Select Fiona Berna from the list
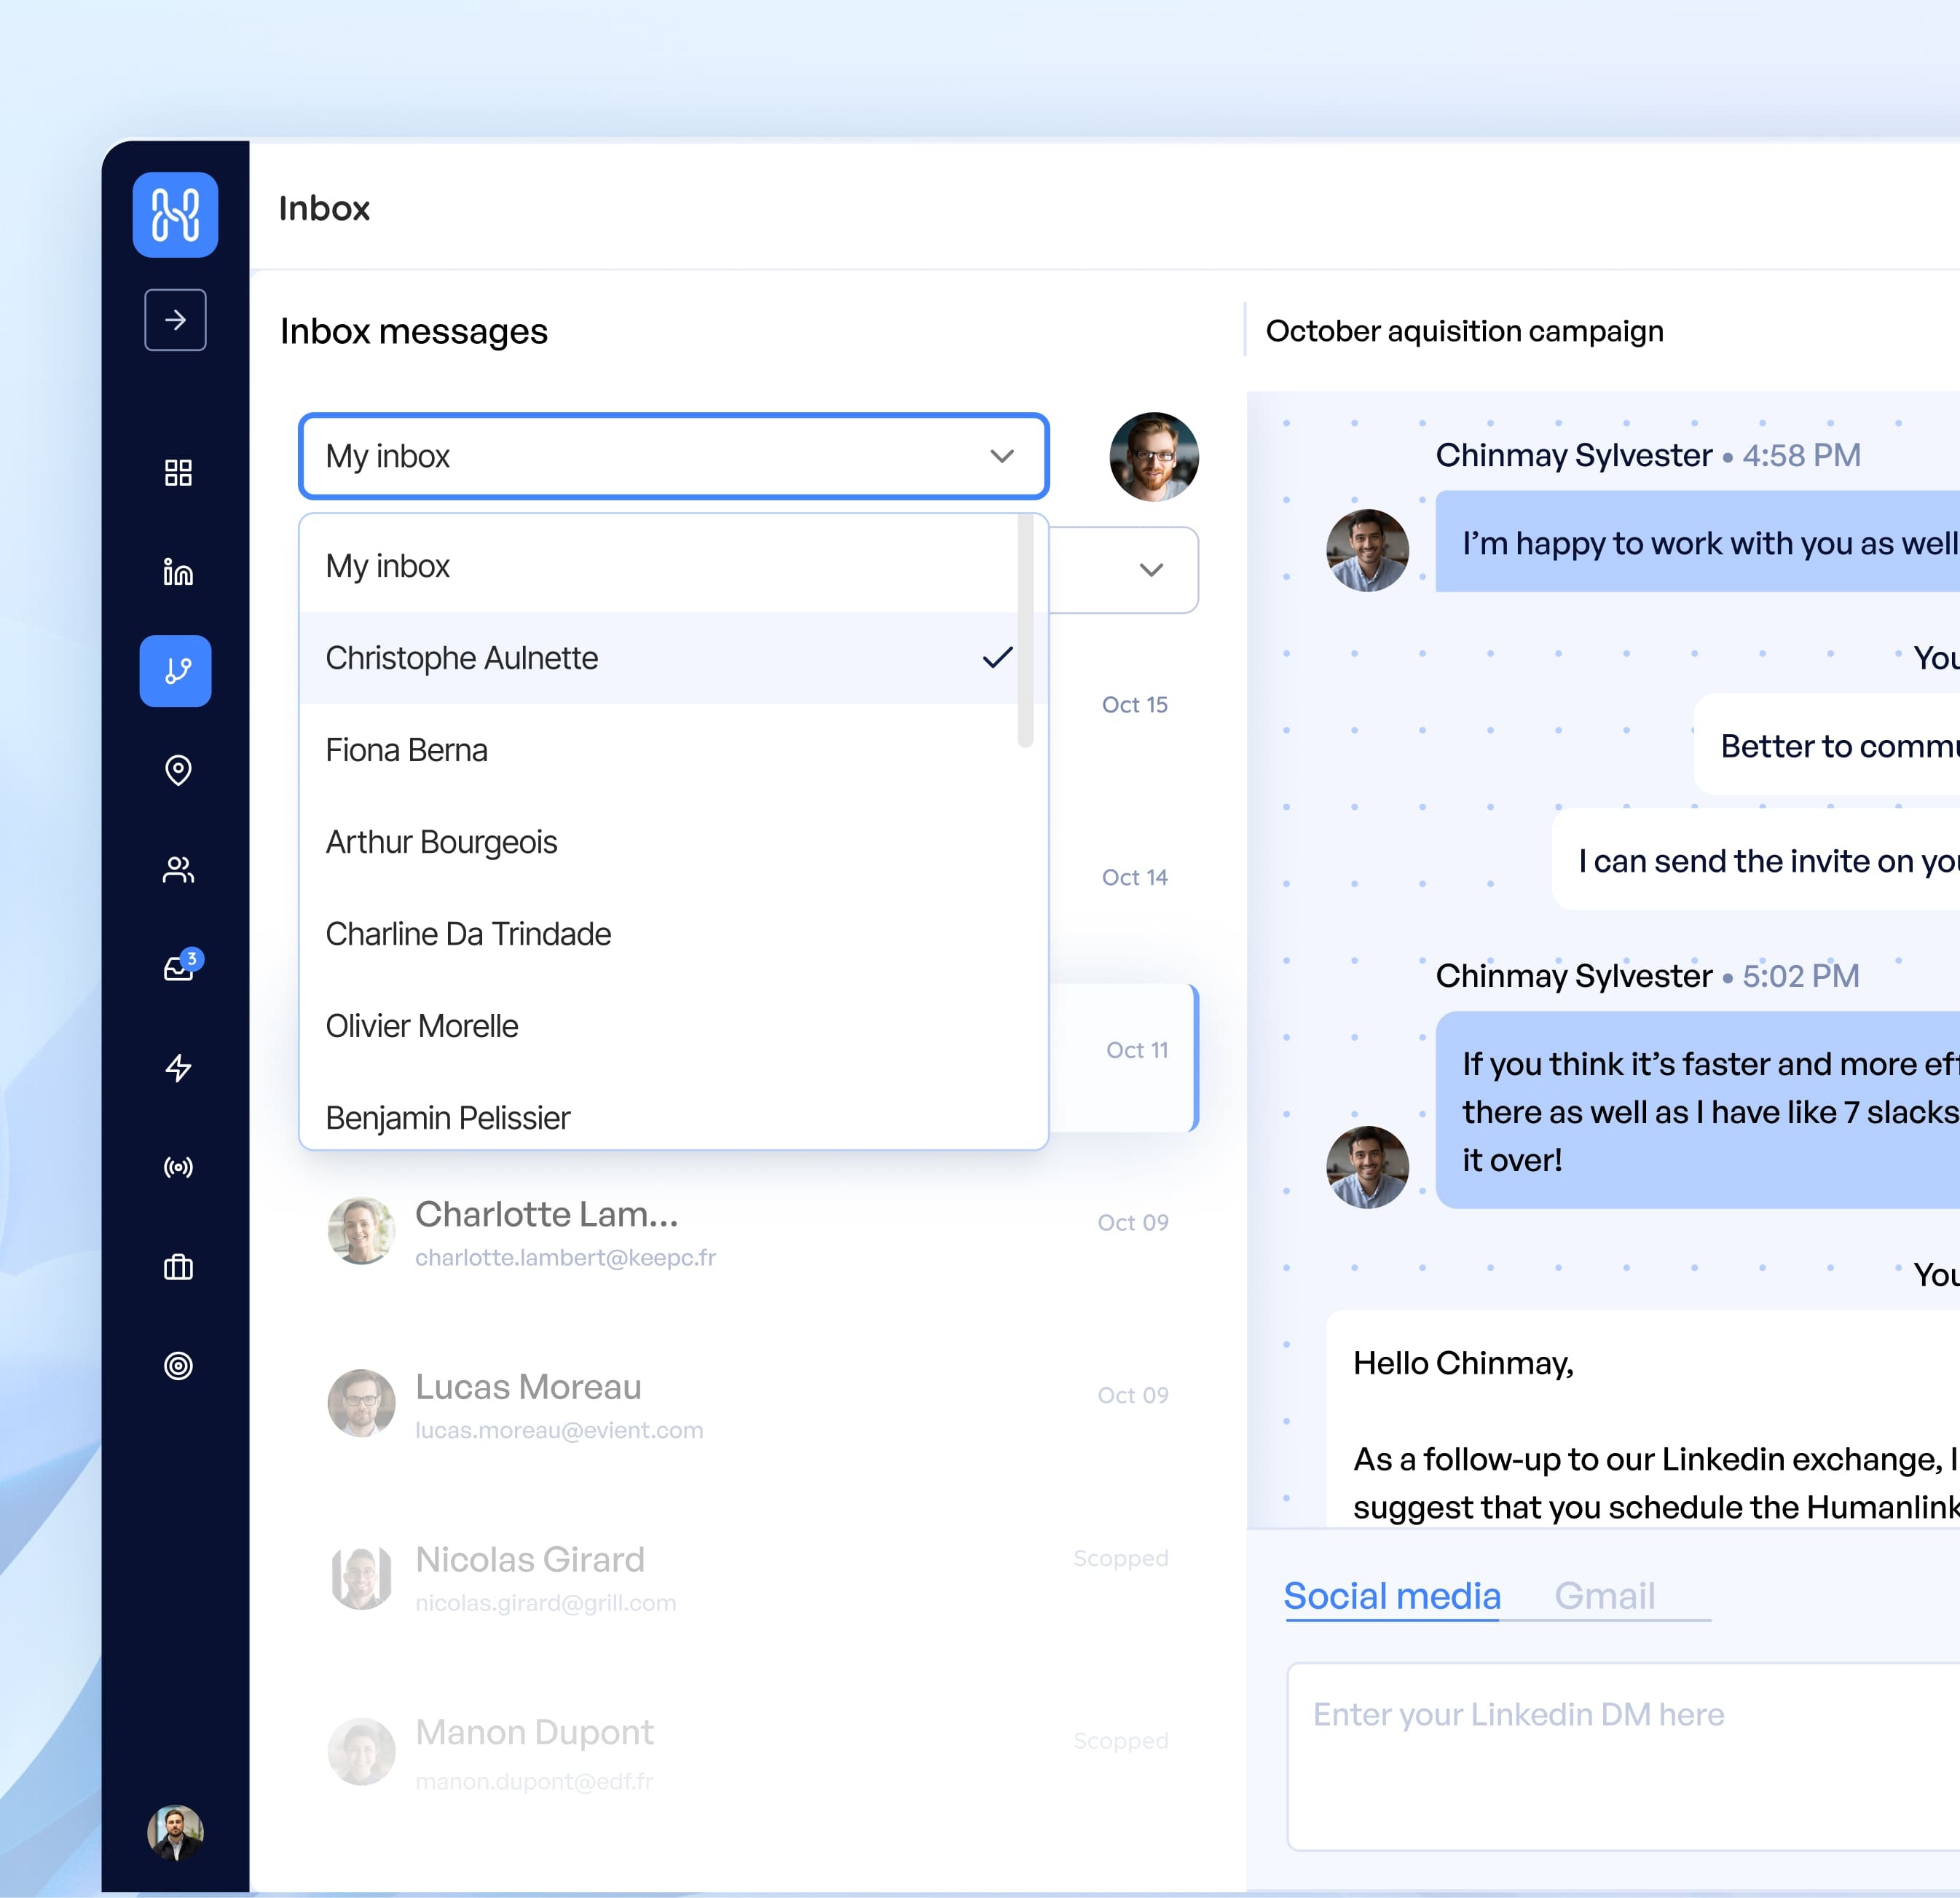The width and height of the screenshot is (1960, 1898). pos(407,750)
